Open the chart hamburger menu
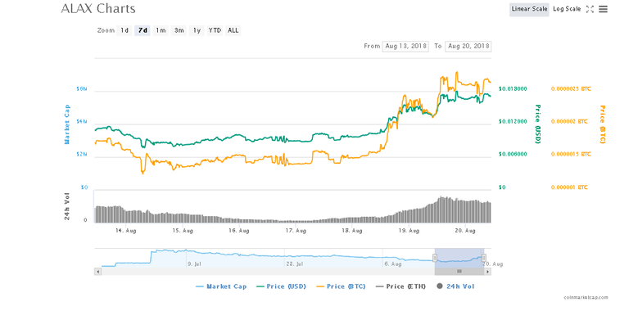This screenshot has height=311, width=629. click(603, 9)
